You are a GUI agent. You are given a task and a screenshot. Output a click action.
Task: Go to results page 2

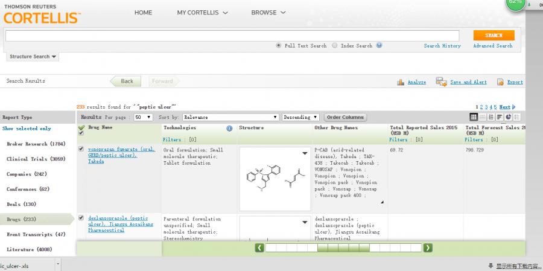tap(481, 107)
